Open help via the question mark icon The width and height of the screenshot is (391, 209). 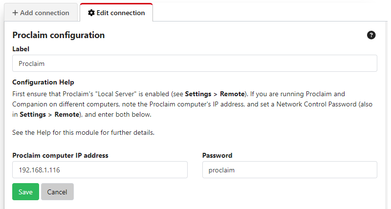pos(371,35)
